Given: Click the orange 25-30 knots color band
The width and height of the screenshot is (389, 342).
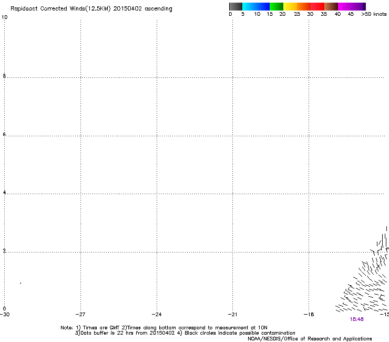Looking at the screenshot, I should click(304, 6).
